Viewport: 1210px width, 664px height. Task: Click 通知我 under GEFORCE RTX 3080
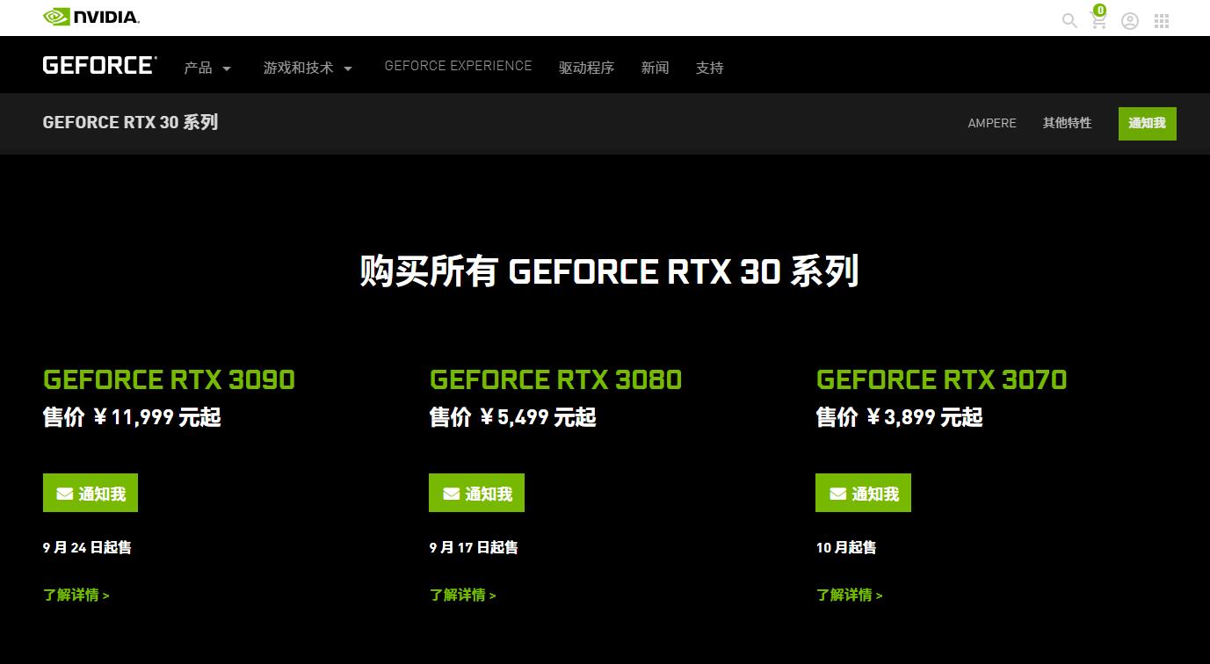(476, 494)
